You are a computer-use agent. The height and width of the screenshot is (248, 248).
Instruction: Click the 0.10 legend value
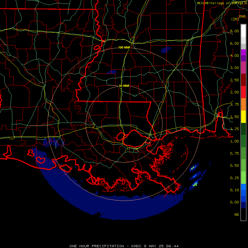click(x=234, y=190)
